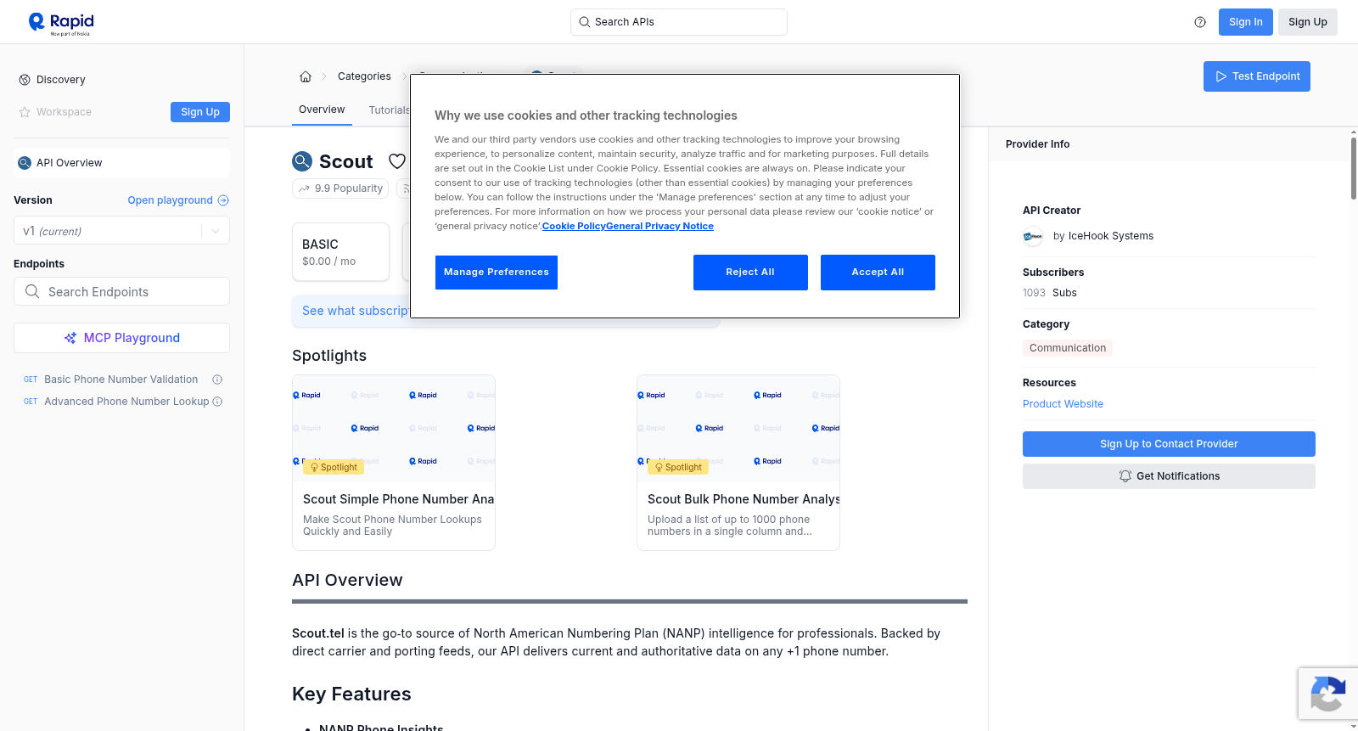Click Reject All cookies button

pyautogui.click(x=750, y=273)
